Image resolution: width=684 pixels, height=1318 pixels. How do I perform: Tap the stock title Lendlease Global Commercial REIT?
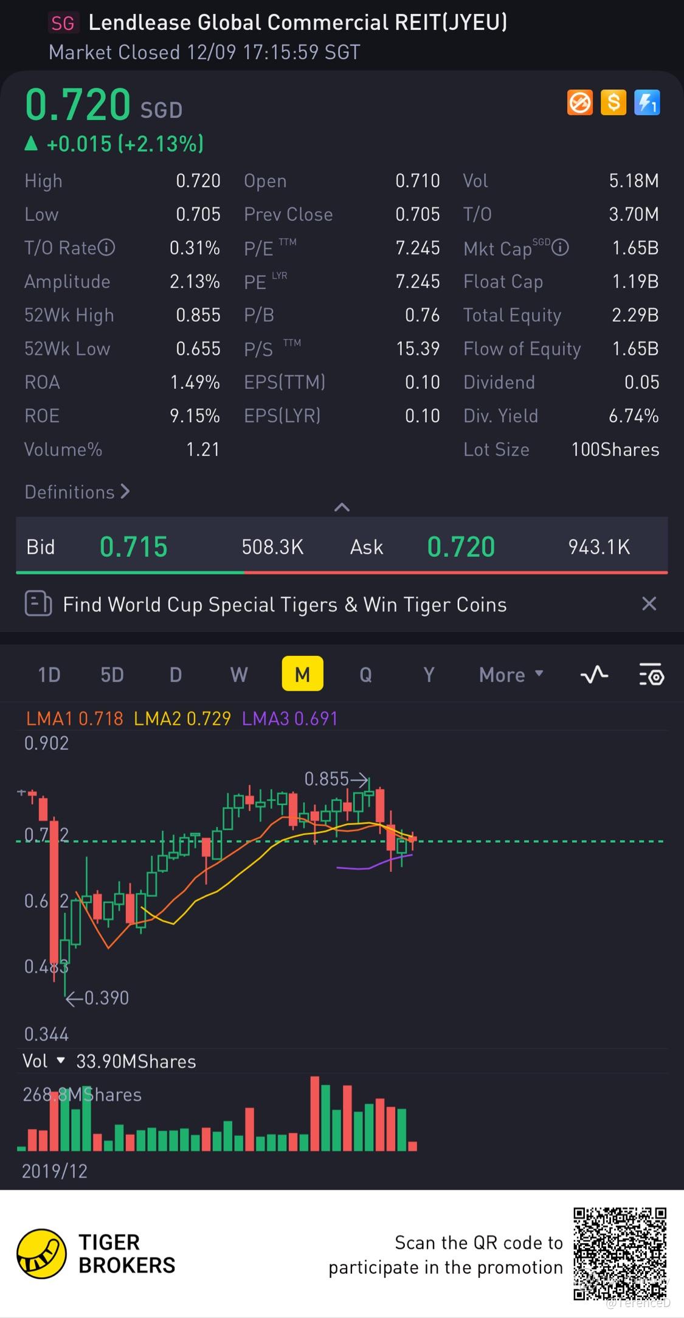coord(298,23)
